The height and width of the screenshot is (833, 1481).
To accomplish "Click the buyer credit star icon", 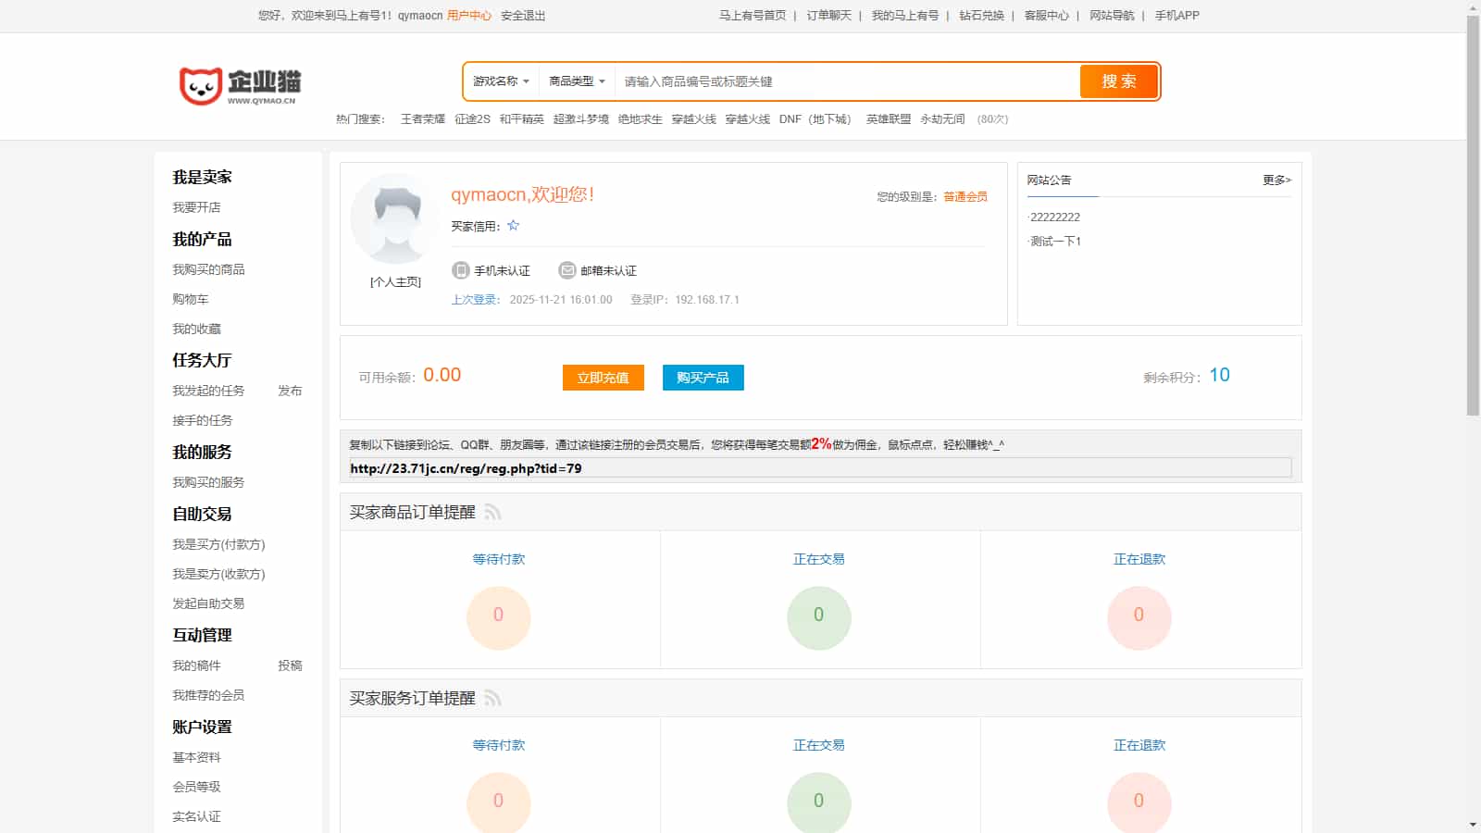I will point(514,226).
